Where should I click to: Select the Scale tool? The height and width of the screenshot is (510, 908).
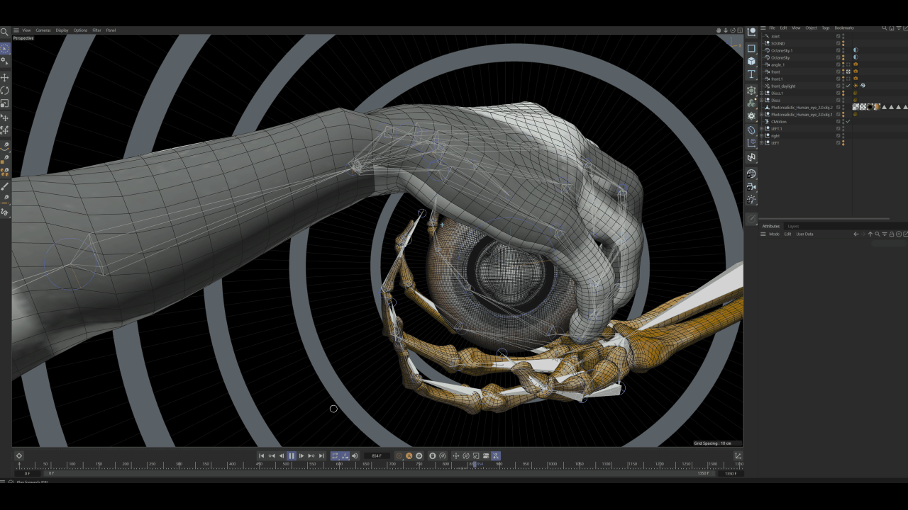[5, 103]
